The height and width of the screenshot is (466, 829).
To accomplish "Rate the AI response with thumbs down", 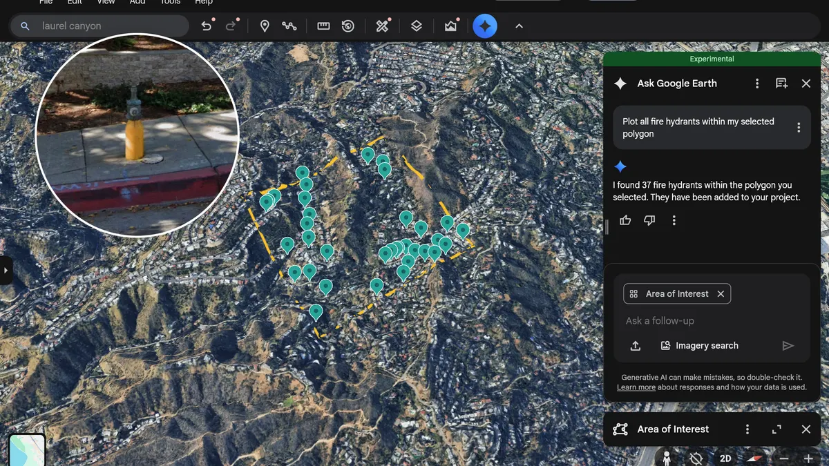I will coord(649,220).
